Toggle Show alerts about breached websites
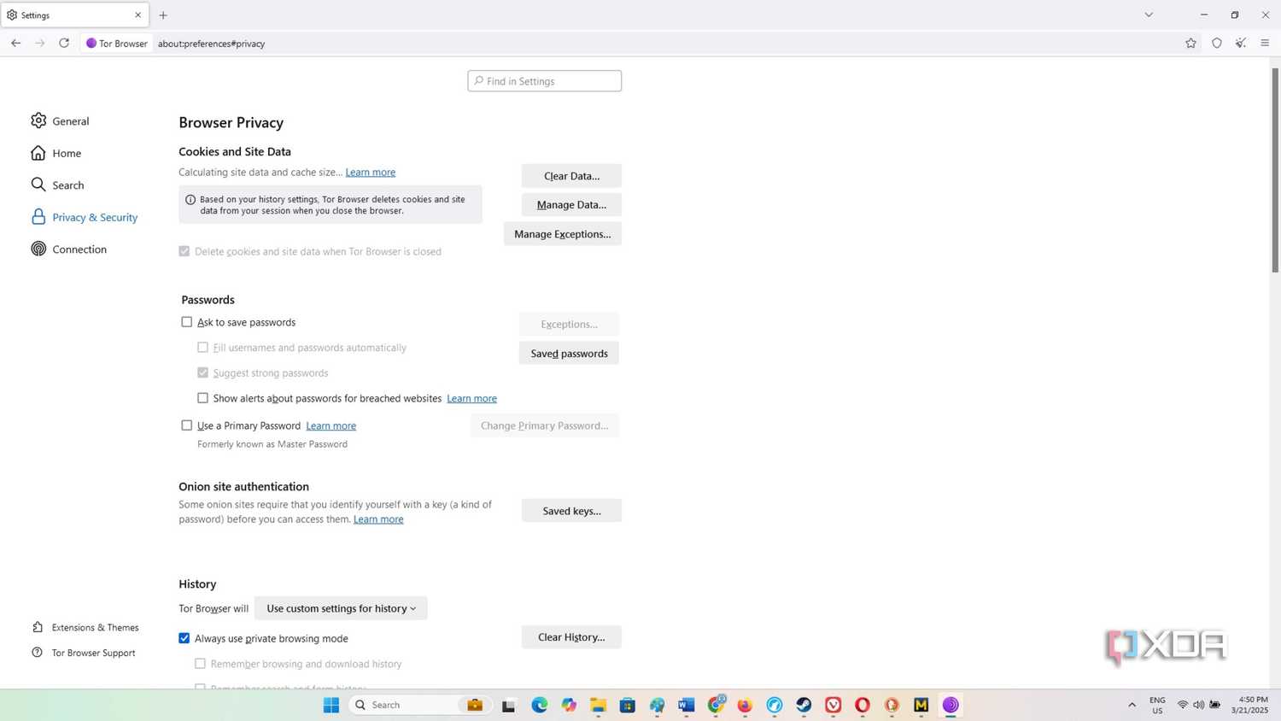 [x=202, y=398]
